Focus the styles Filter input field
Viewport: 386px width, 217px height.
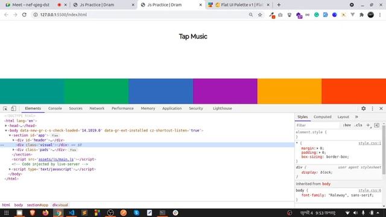(318, 125)
